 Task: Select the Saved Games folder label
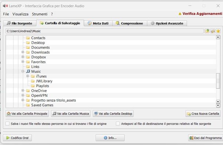(x=42, y=105)
